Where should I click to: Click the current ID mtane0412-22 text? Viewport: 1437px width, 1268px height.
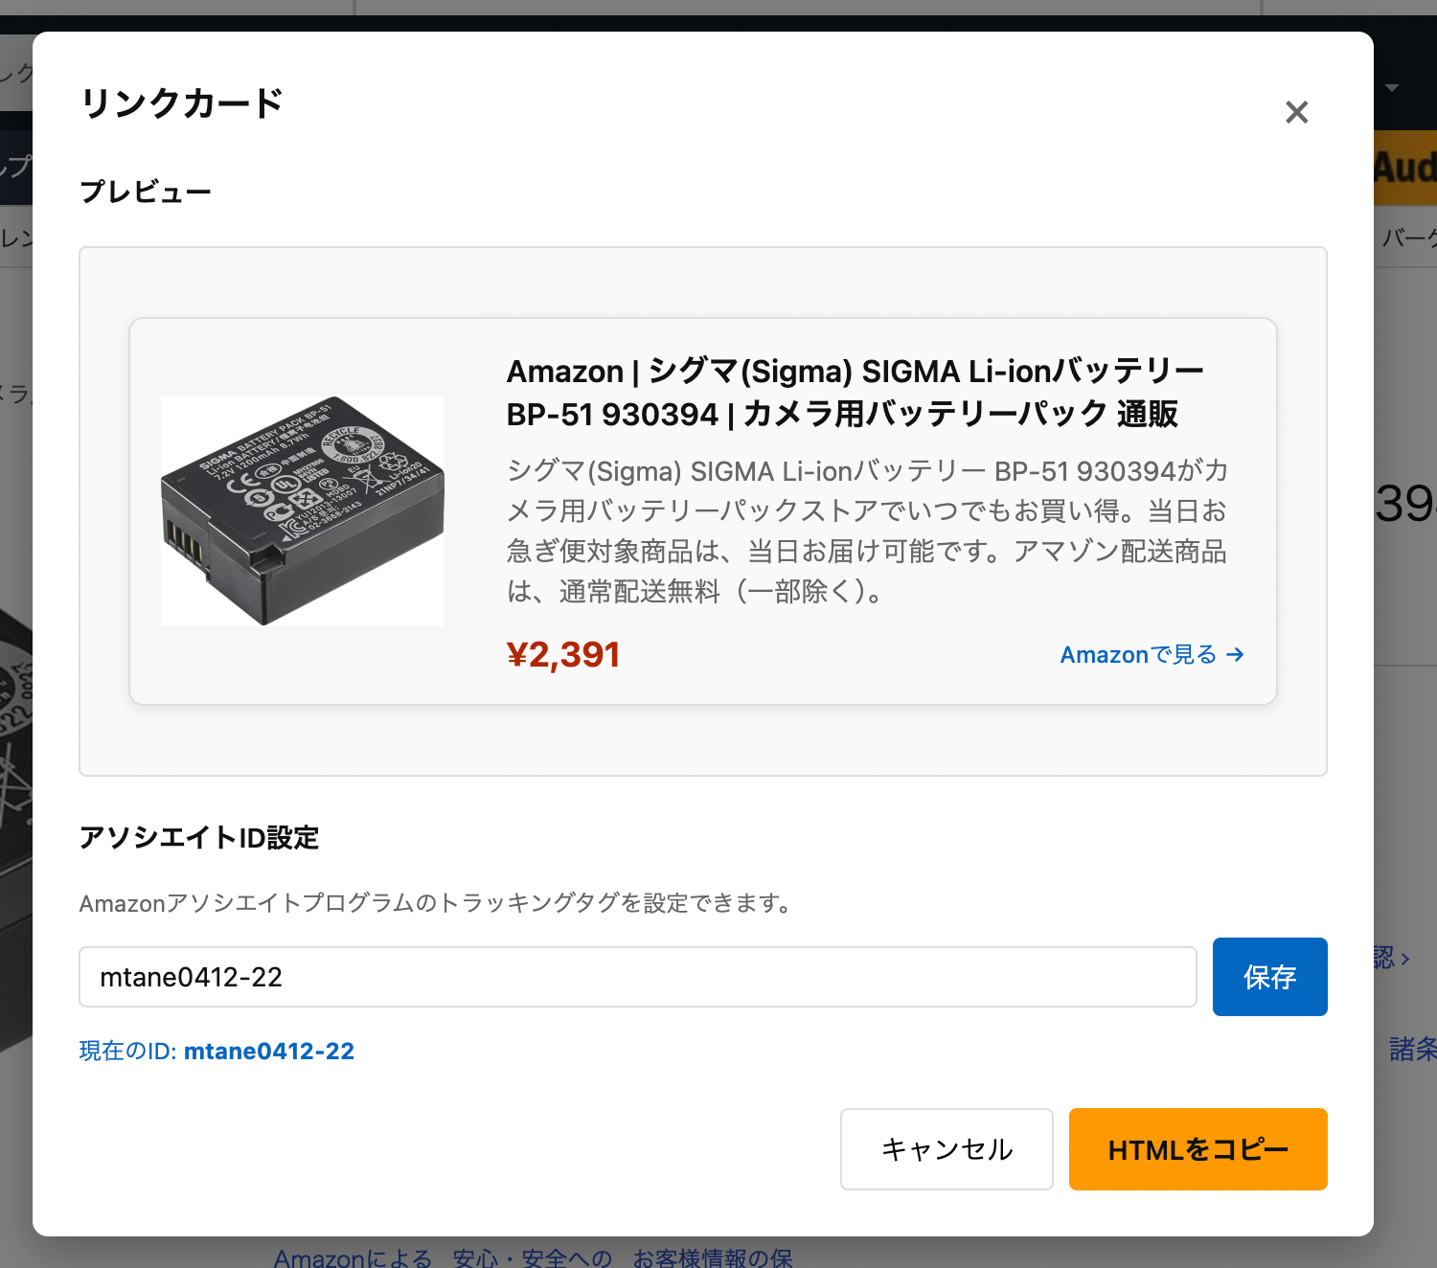(x=268, y=1052)
